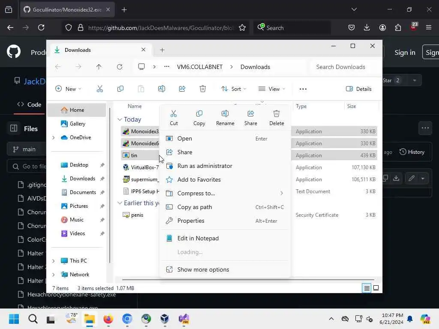Select Edit in Notepad

225,238
